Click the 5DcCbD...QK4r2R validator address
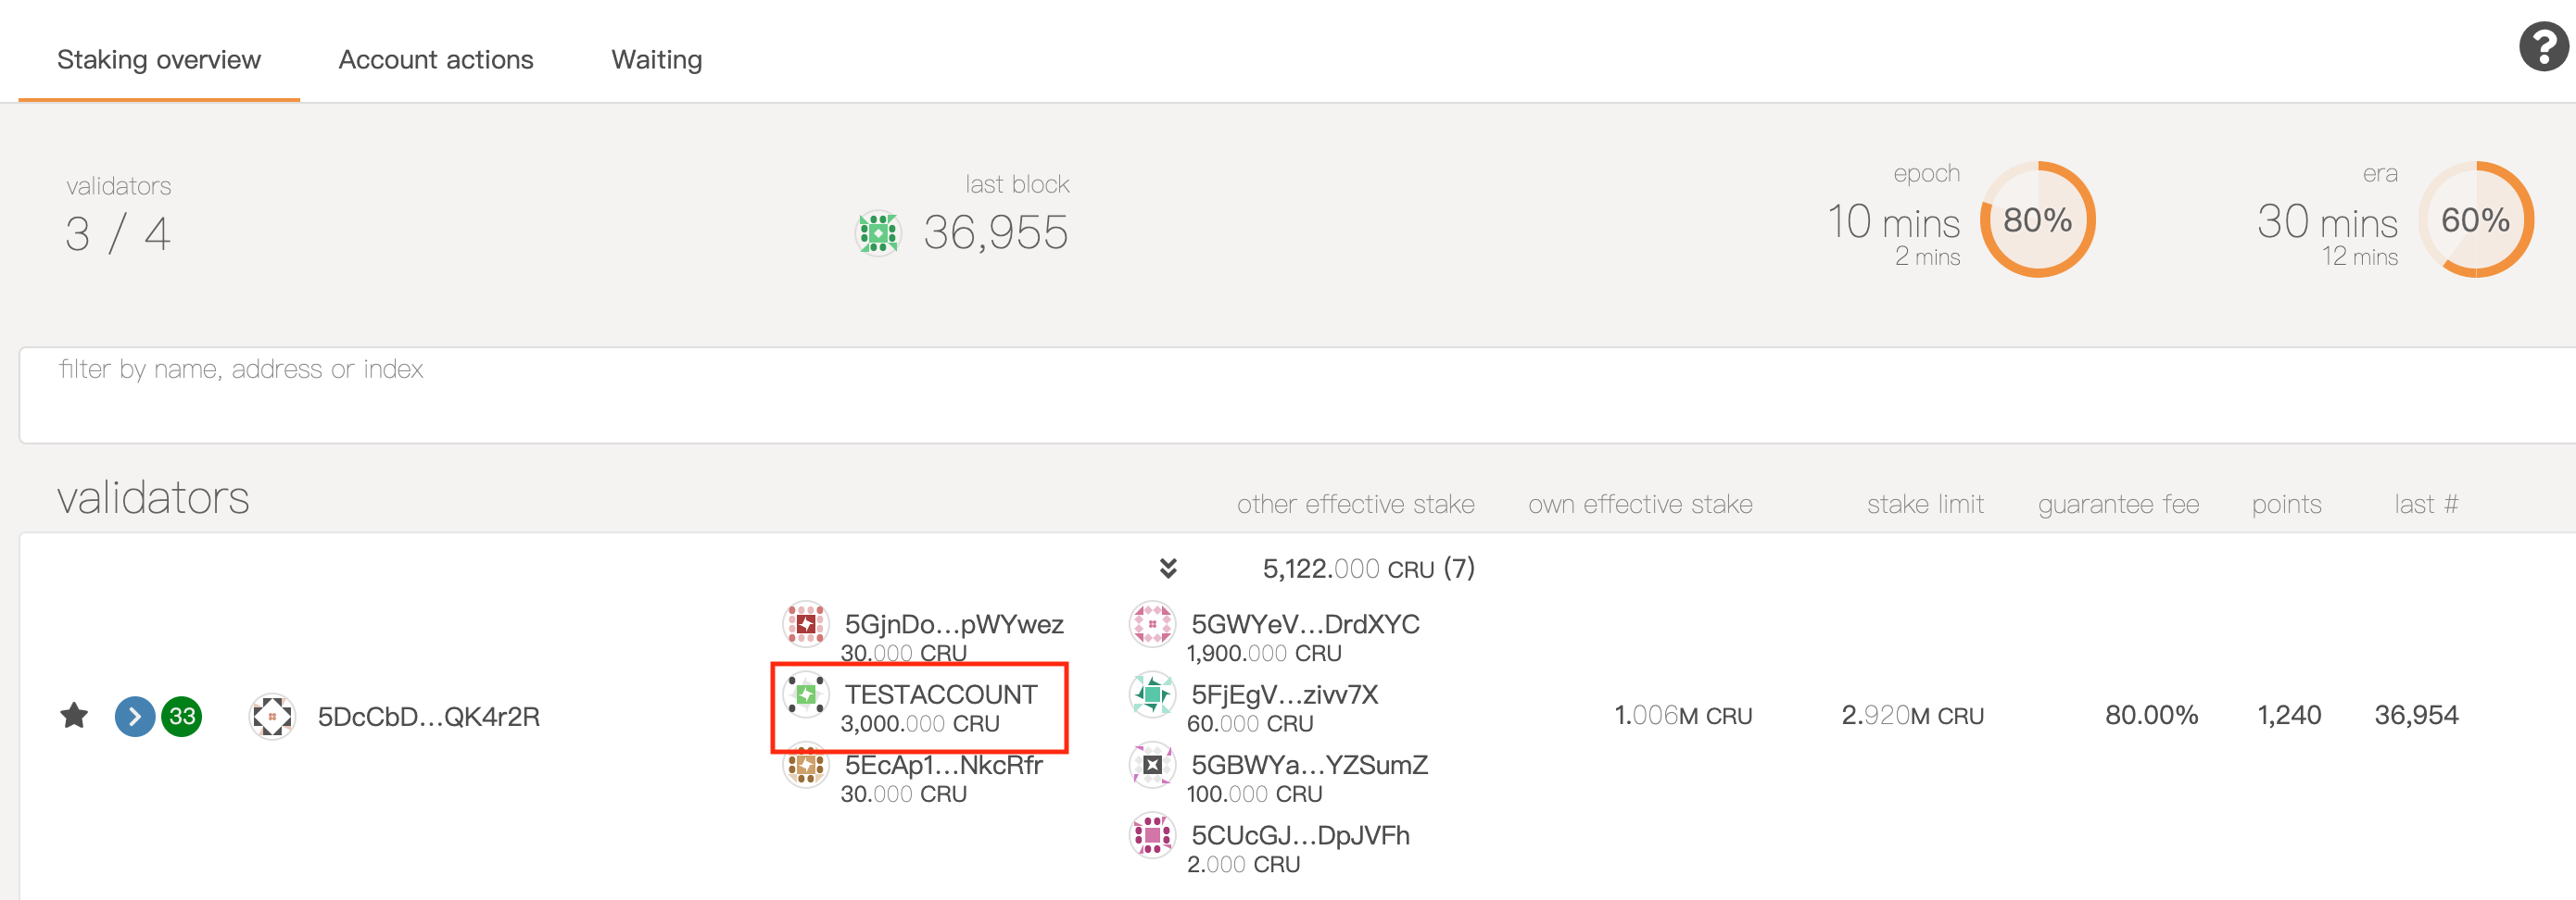Image resolution: width=2576 pixels, height=900 pixels. (x=428, y=717)
